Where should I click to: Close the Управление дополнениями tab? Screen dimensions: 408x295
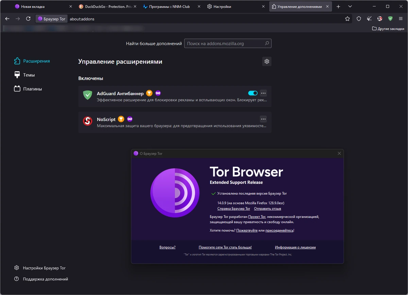pyautogui.click(x=328, y=6)
